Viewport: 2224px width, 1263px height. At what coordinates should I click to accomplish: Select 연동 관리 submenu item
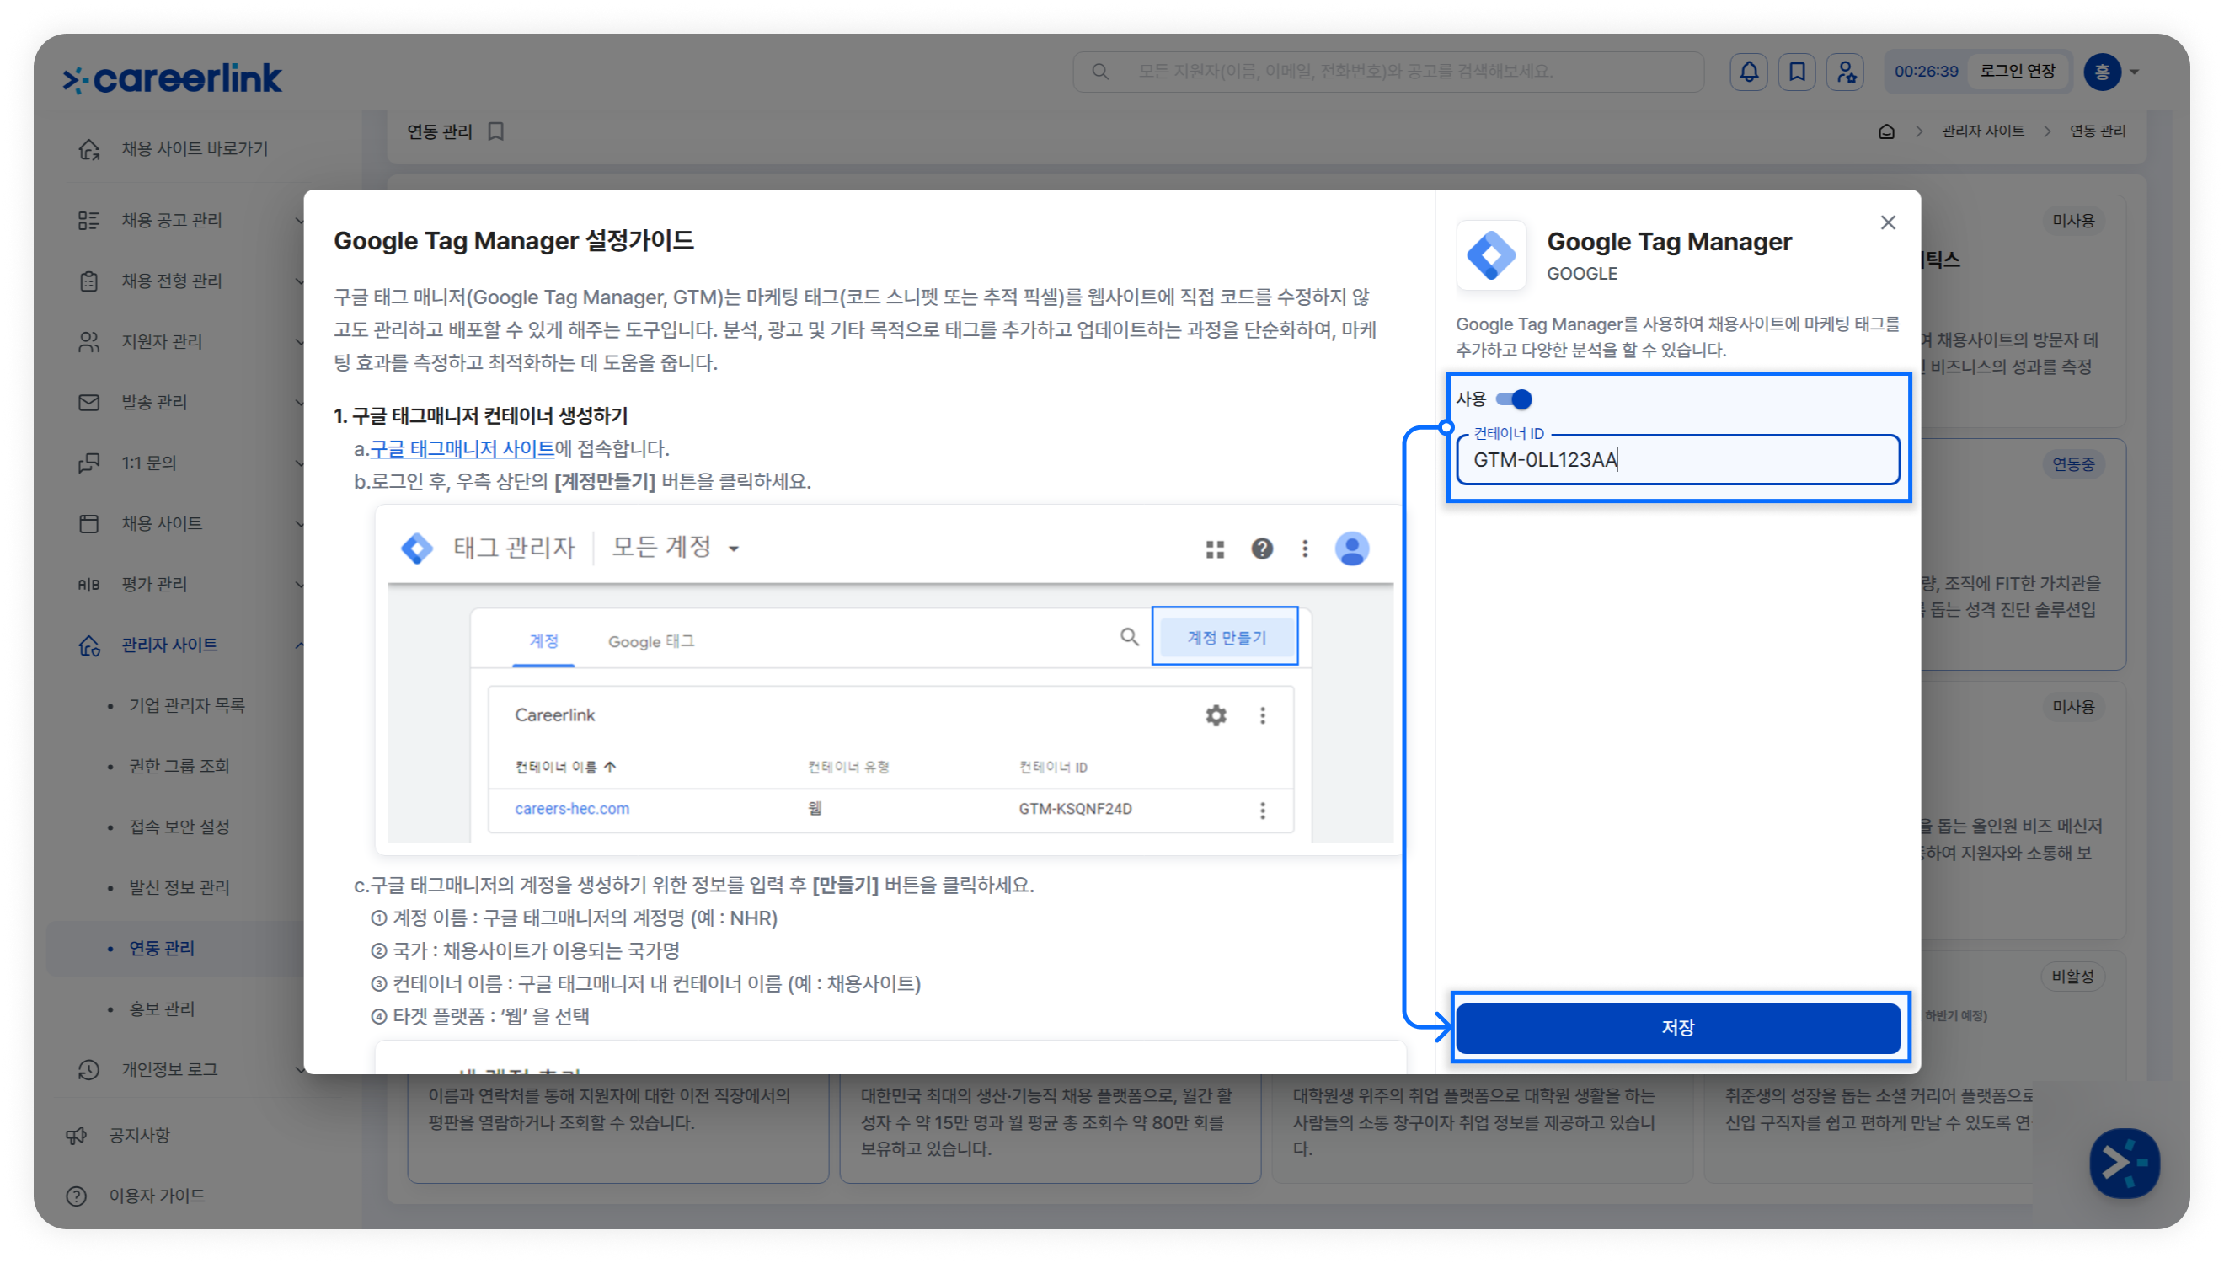pyautogui.click(x=162, y=948)
